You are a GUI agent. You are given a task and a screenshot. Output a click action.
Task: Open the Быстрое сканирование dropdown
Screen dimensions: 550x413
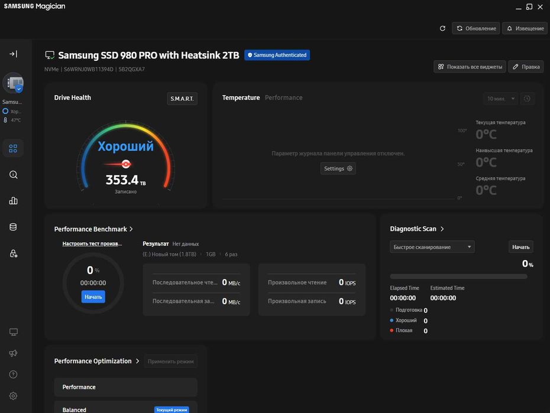coord(432,247)
